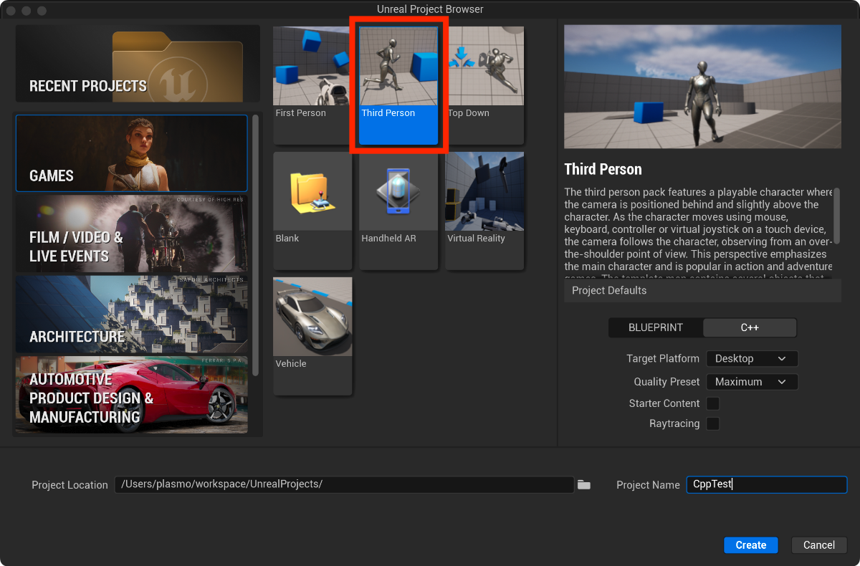Open the Quality Preset dropdown
The width and height of the screenshot is (860, 566).
pos(752,382)
